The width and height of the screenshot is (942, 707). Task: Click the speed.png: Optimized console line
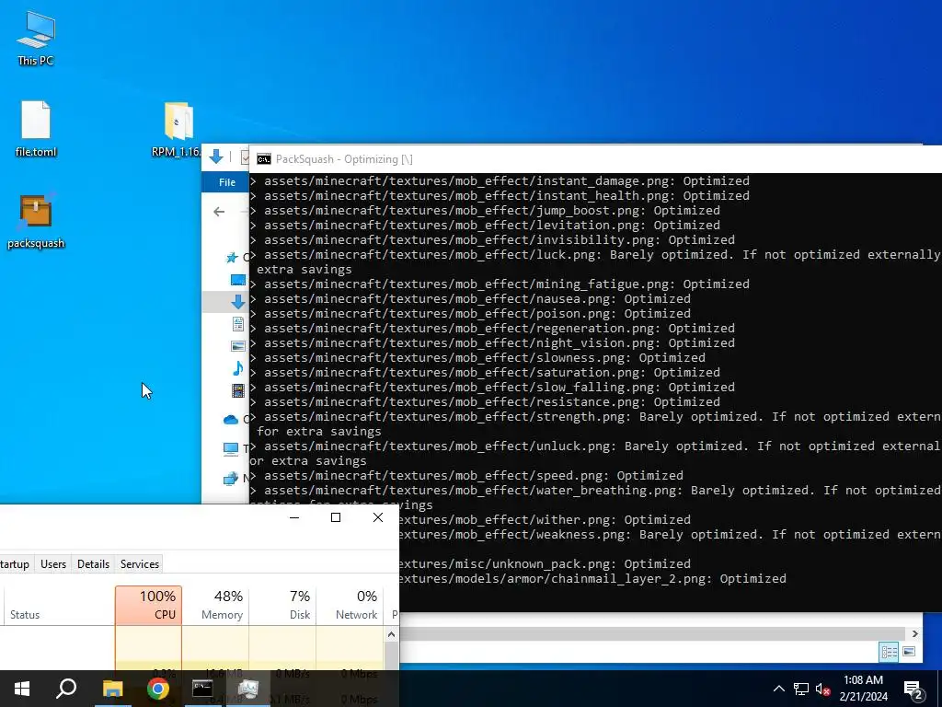(466, 476)
